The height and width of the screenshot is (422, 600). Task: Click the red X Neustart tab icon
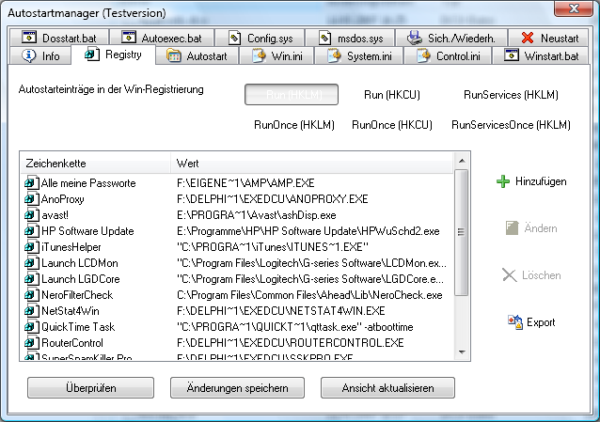[x=528, y=39]
